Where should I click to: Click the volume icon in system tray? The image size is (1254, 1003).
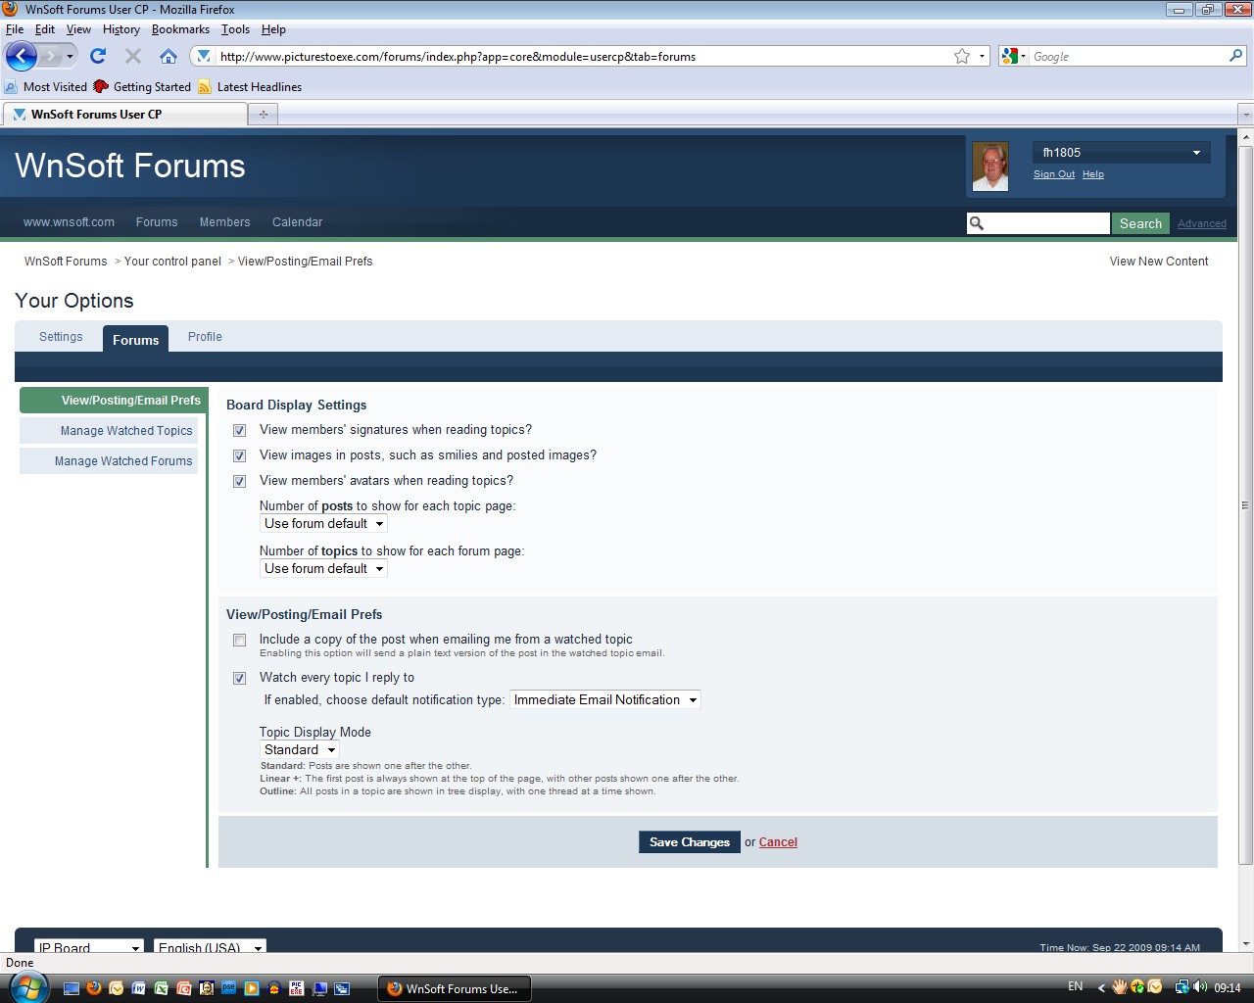pyautogui.click(x=1200, y=987)
